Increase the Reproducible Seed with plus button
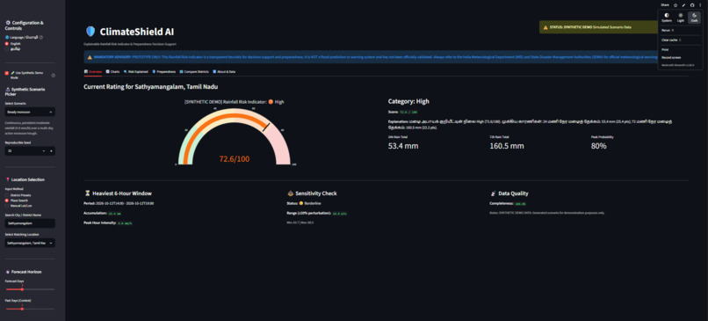The width and height of the screenshot is (708, 321). tap(51, 151)
